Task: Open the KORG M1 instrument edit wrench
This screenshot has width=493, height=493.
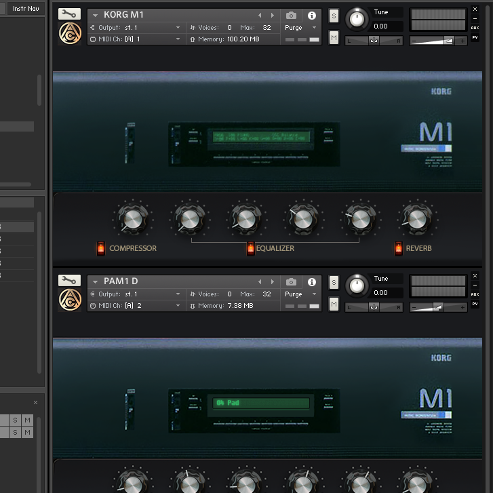Action: click(x=69, y=14)
